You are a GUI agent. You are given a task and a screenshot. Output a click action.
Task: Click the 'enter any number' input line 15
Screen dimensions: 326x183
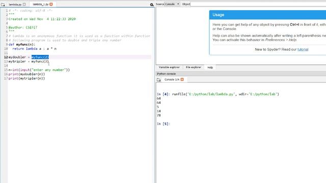[x=39, y=70]
